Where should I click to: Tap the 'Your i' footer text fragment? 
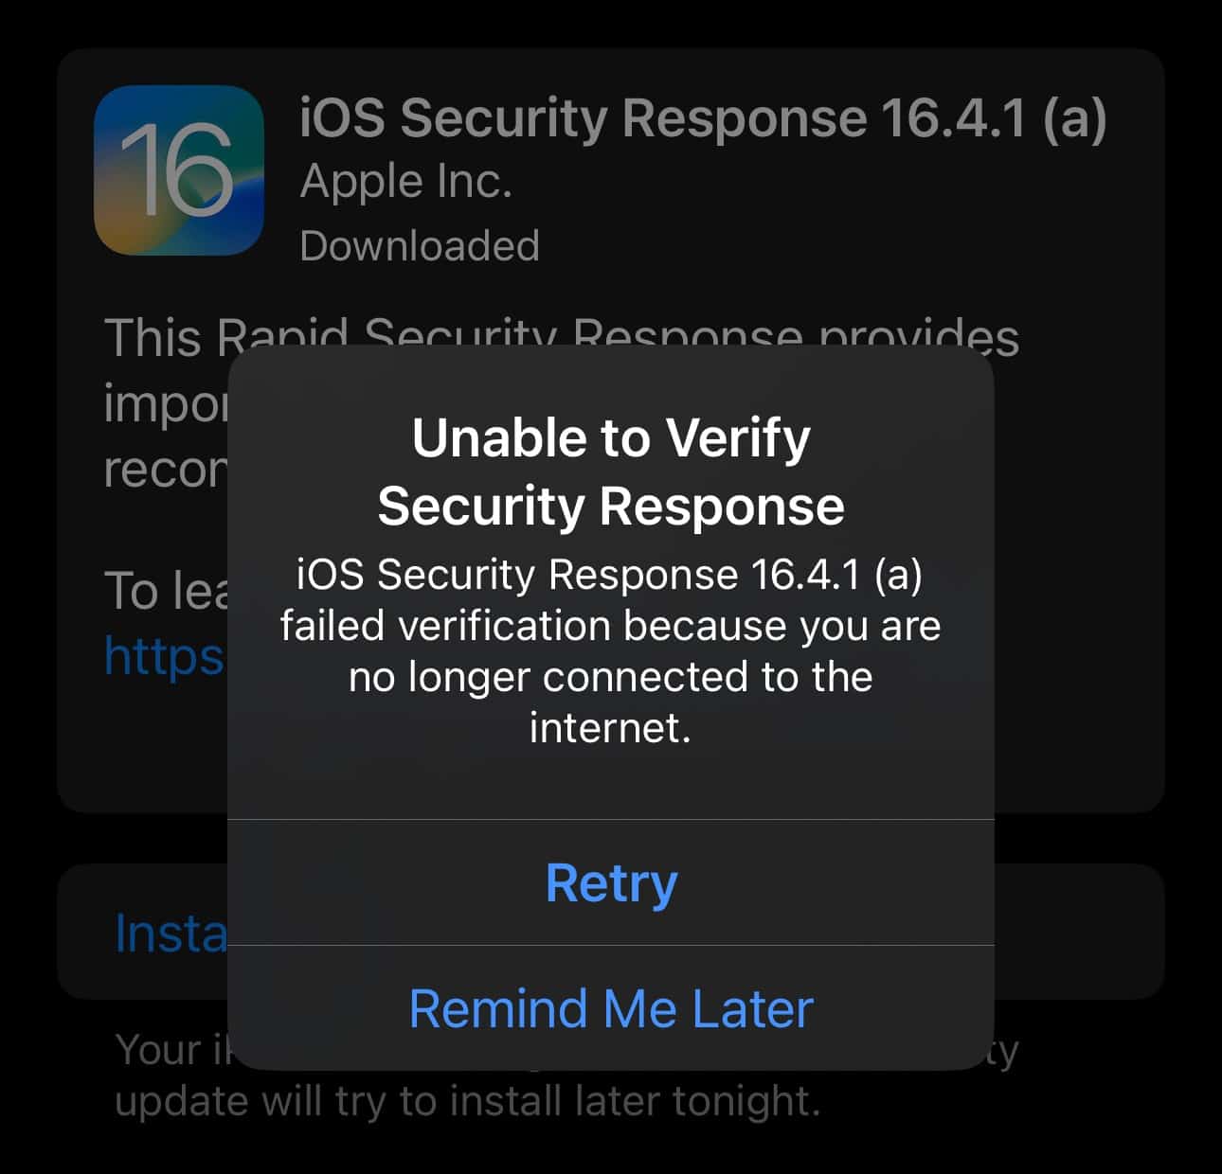(171, 1050)
